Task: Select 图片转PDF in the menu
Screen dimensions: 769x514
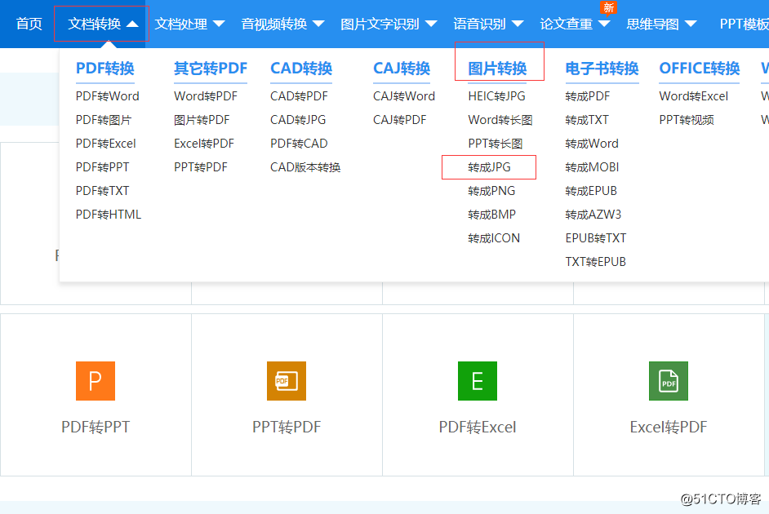Action: coord(202,120)
